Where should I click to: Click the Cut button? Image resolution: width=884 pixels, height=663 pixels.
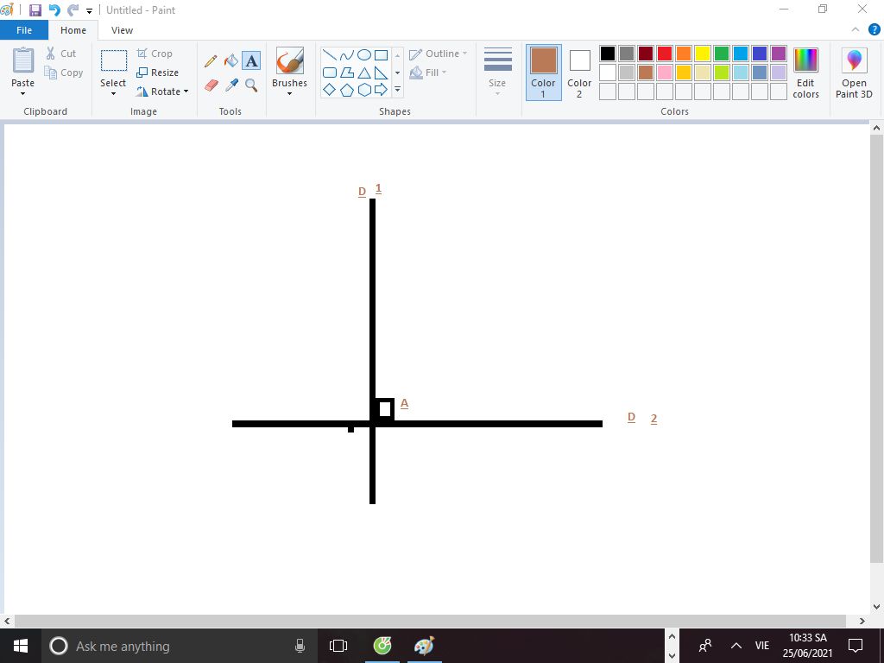tap(61, 54)
